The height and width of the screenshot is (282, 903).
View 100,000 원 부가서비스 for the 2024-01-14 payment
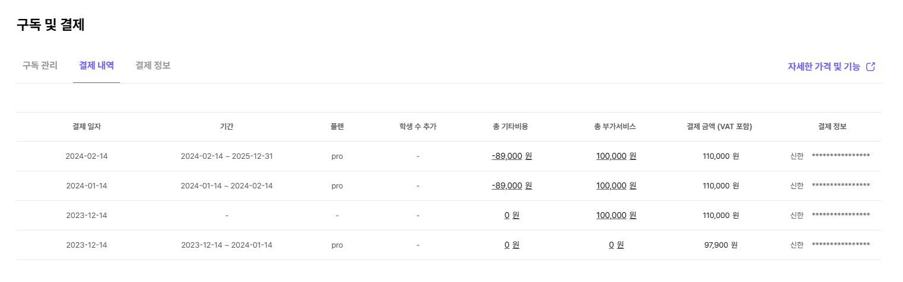click(616, 186)
